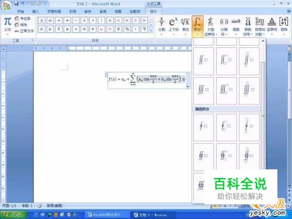
Task: Open the Large Operator sigma dropdown
Action: click(211, 26)
